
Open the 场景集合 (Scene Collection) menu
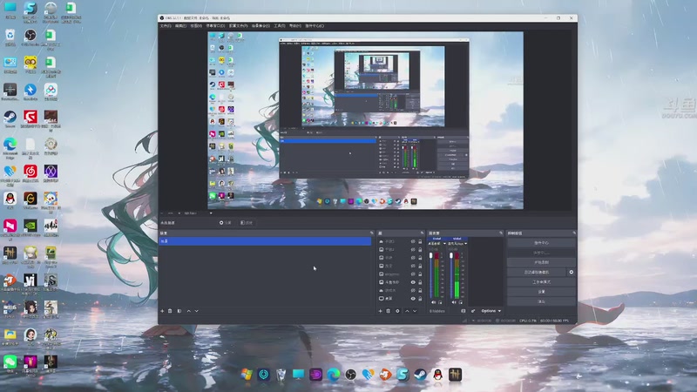tap(261, 26)
